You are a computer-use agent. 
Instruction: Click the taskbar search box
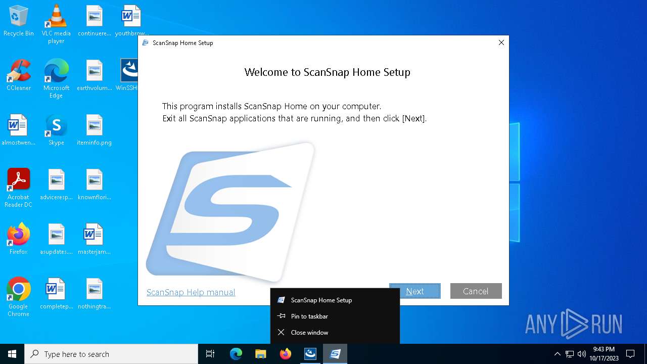(x=111, y=354)
